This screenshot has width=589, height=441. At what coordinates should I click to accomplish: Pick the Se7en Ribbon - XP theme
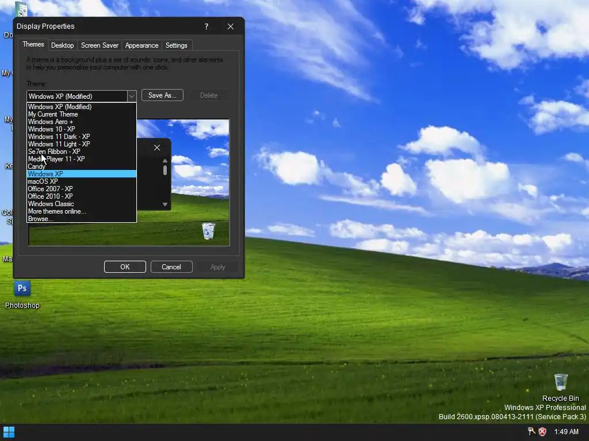click(82, 152)
